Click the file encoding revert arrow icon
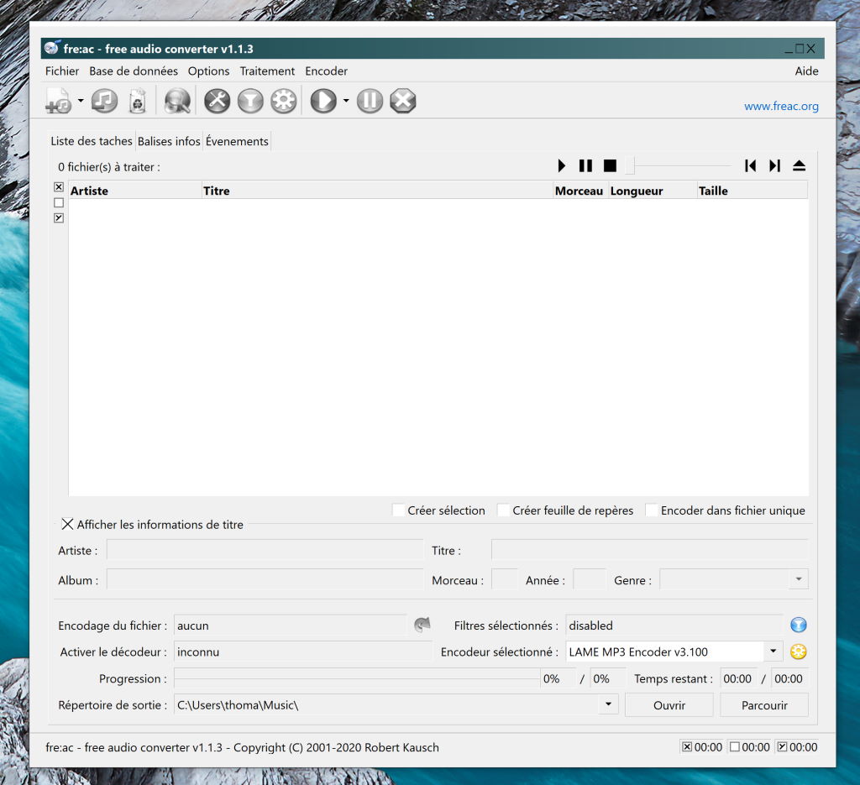This screenshot has width=860, height=785. 422,625
